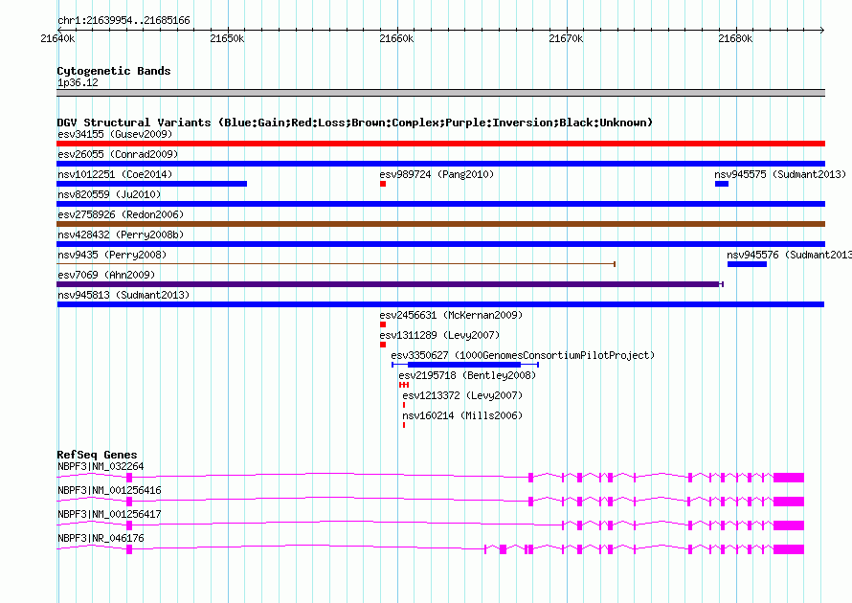The height and width of the screenshot is (603, 852).
Task: Click the first exon of NBPF3|NM_001256416
Action: (x=129, y=502)
